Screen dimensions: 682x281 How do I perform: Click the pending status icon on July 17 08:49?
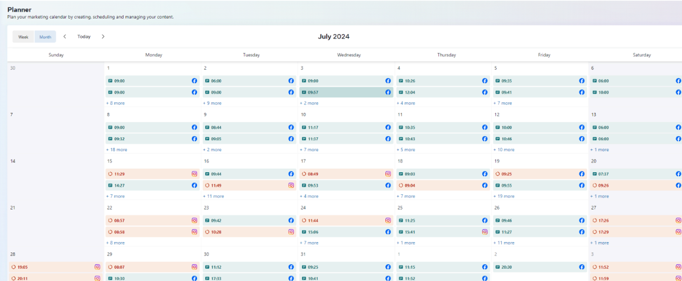304,174
